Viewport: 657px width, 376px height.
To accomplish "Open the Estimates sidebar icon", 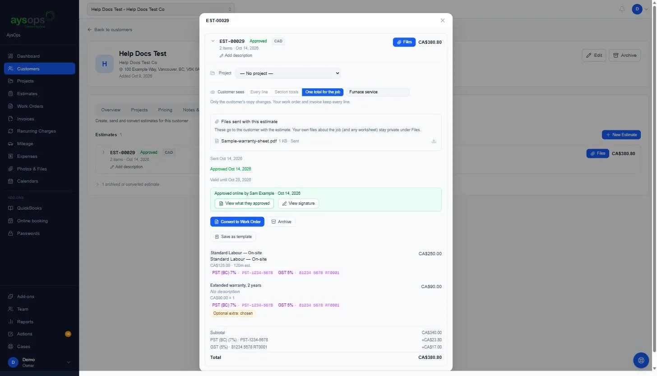I will coord(11,94).
